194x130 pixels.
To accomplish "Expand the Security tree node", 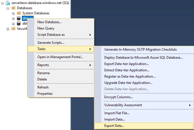I will tap(8, 29).
